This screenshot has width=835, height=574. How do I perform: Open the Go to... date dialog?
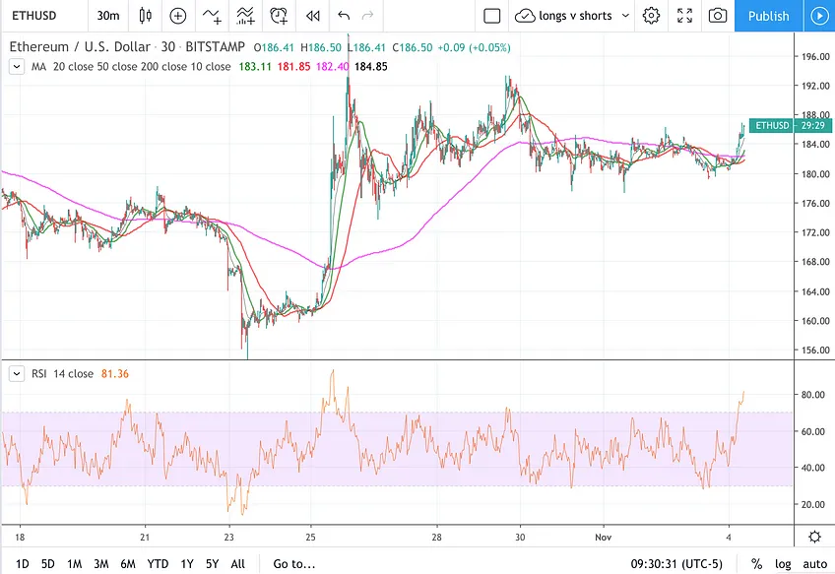294,563
